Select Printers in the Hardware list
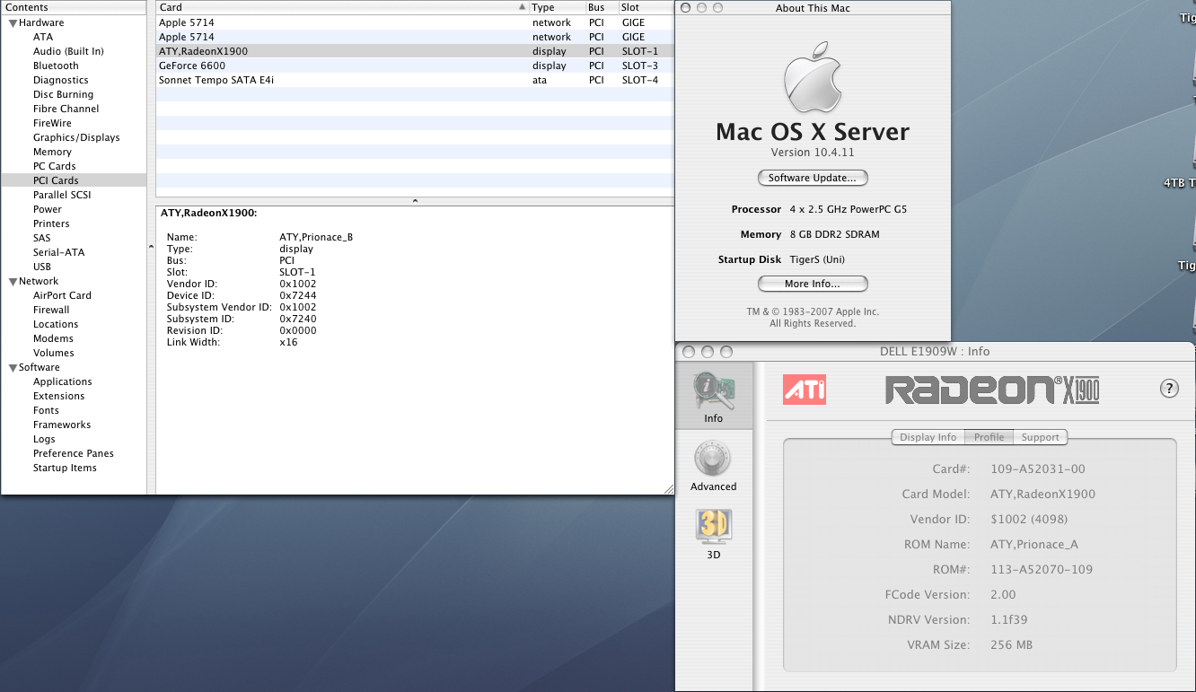This screenshot has height=692, width=1196. point(51,223)
